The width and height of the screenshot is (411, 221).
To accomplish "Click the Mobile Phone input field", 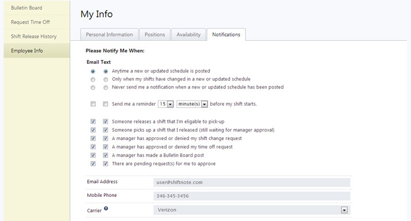I will pos(252,196).
